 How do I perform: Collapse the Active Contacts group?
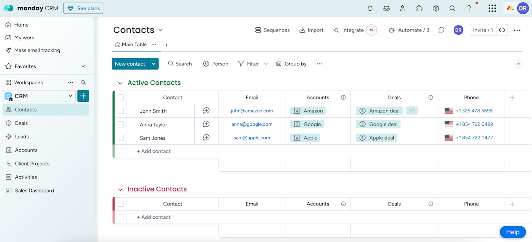120,83
